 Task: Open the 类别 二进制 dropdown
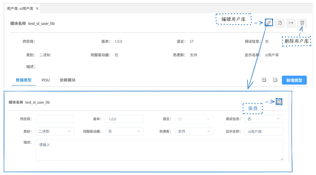tap(55, 131)
